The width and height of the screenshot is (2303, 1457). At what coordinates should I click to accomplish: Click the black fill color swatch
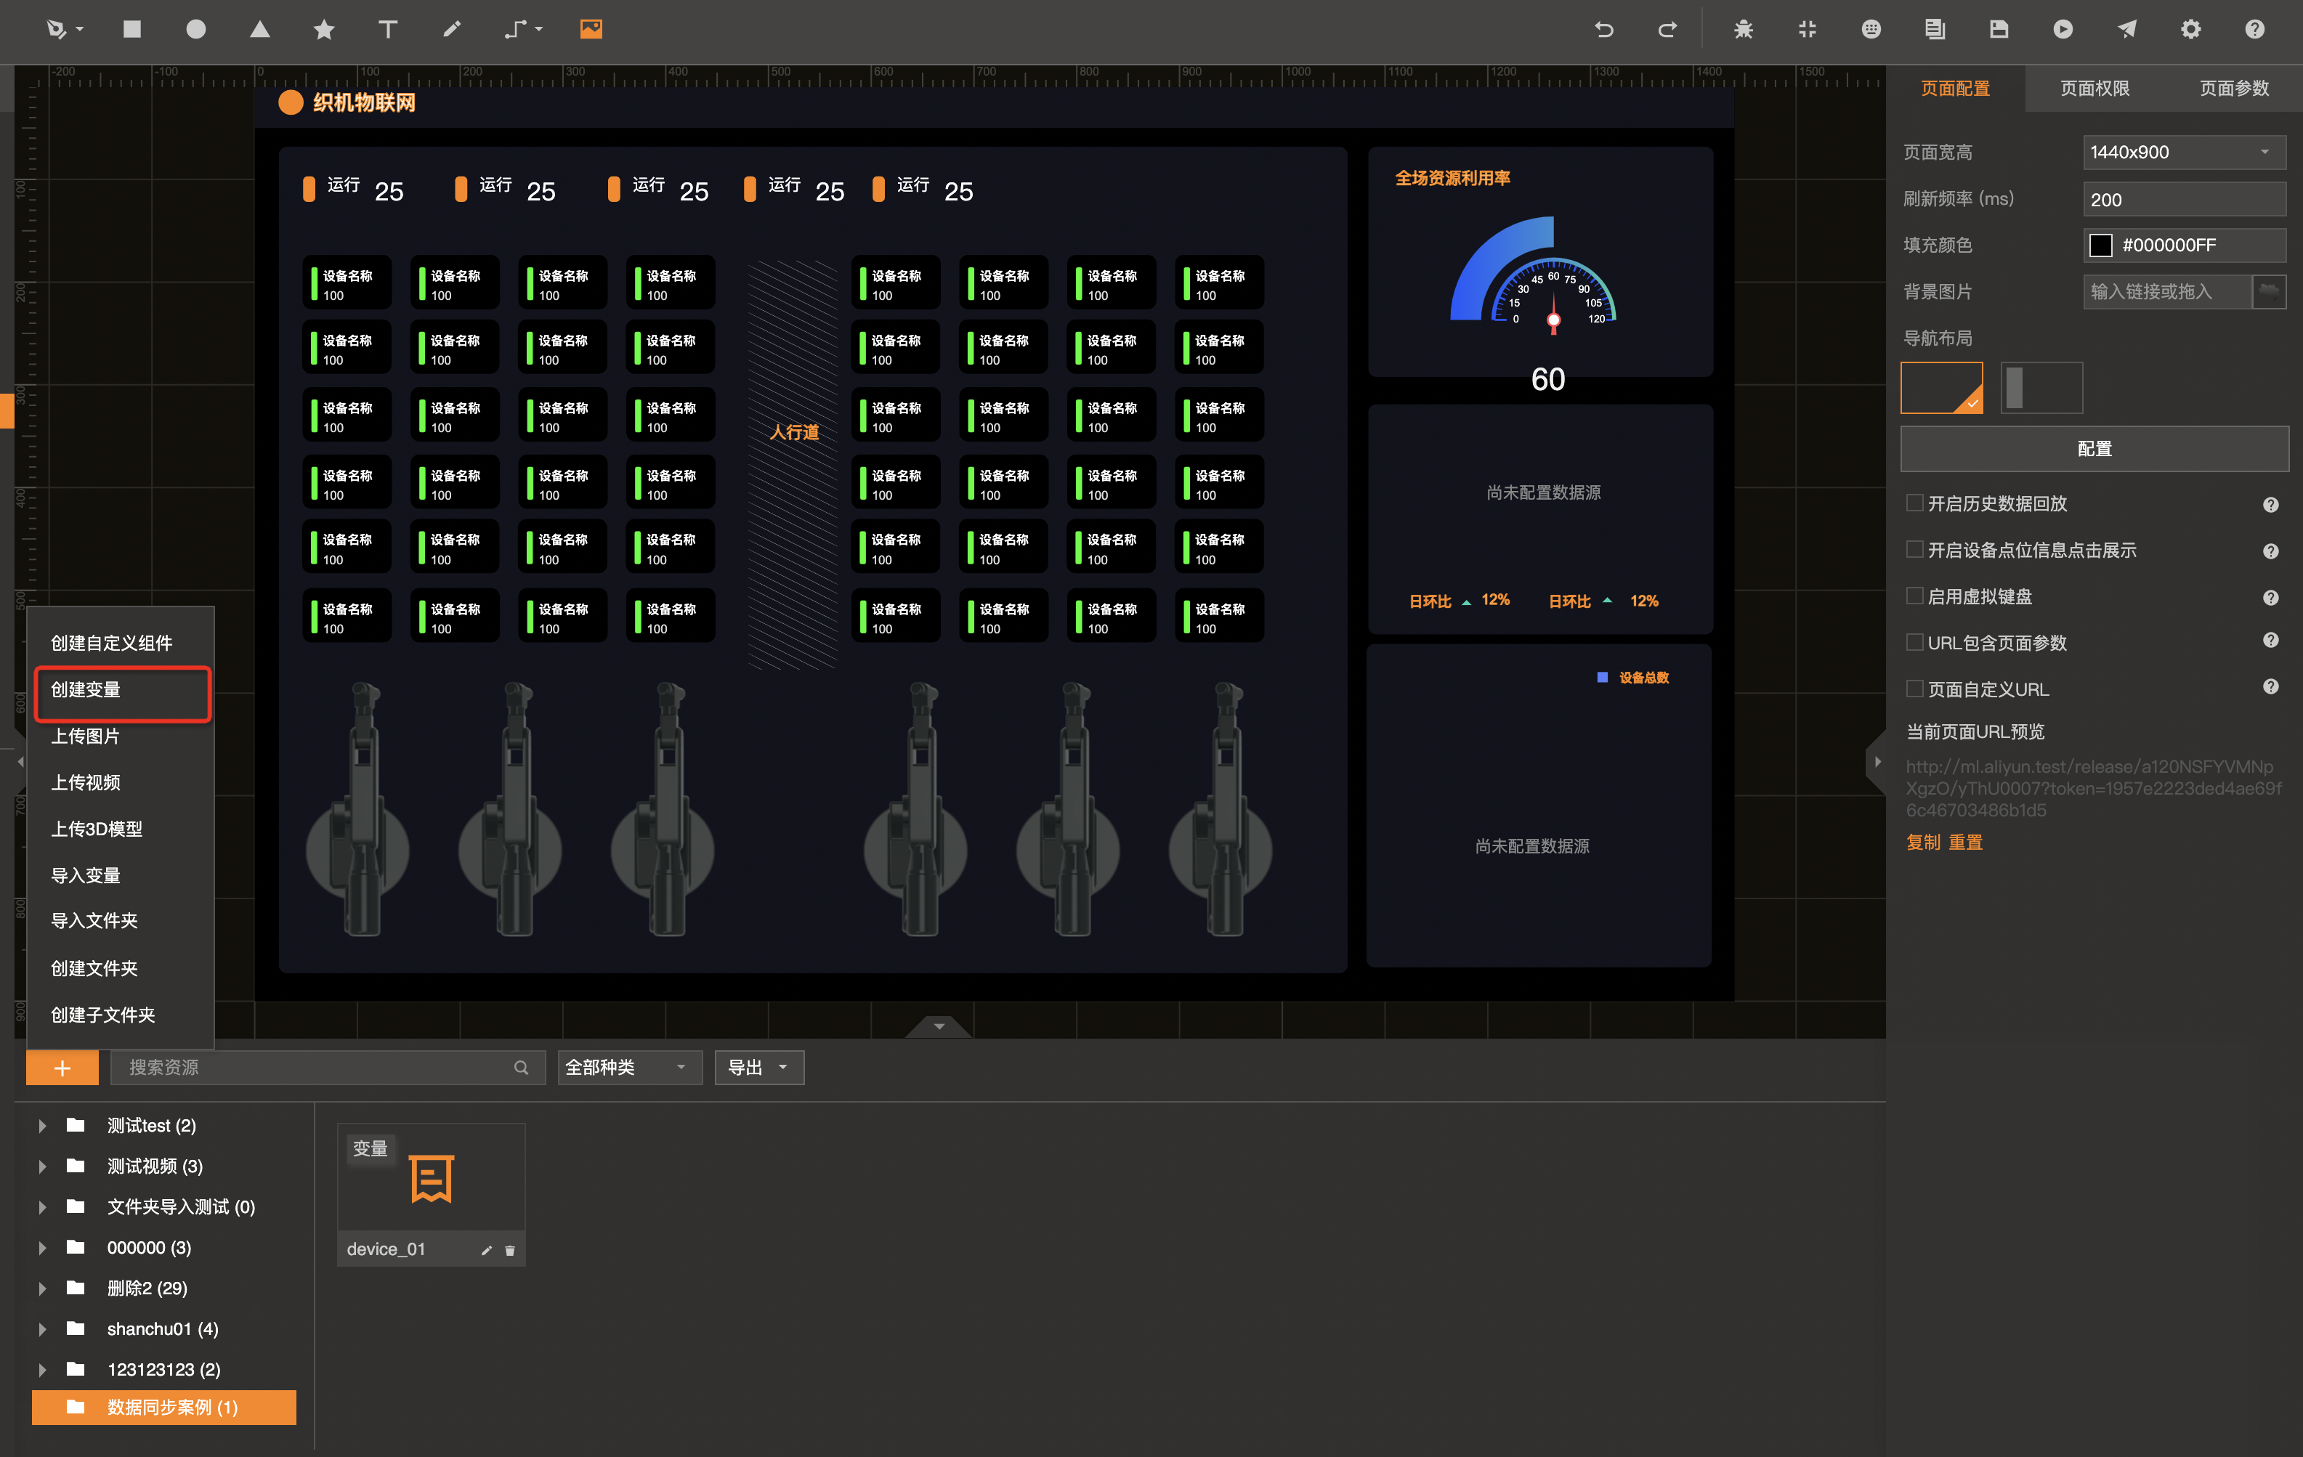[x=2100, y=245]
